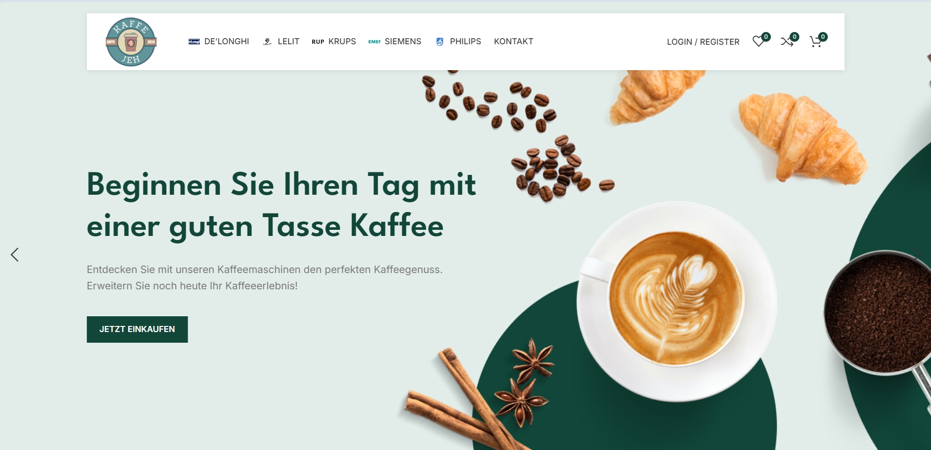The image size is (931, 450).
Task: Select the SIEMENS menu entry
Action: [x=403, y=42]
